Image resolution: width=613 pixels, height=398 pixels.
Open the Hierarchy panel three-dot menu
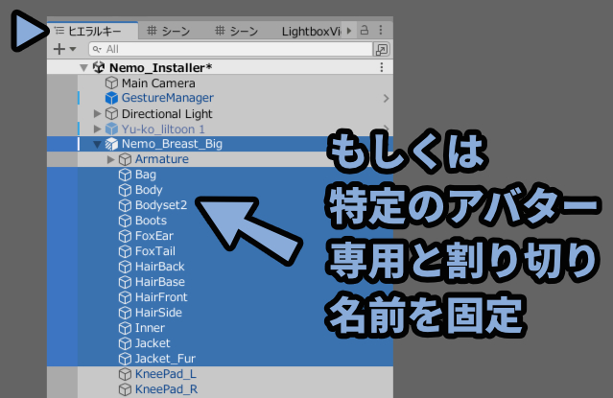click(x=381, y=30)
